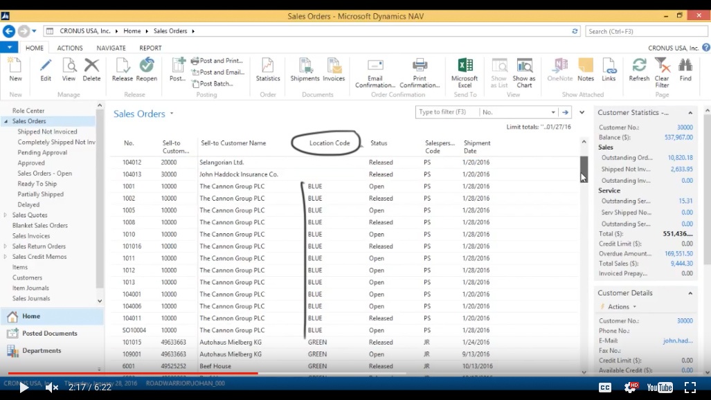Choose Post and Print
Screen dimensions: 711x400
point(217,60)
